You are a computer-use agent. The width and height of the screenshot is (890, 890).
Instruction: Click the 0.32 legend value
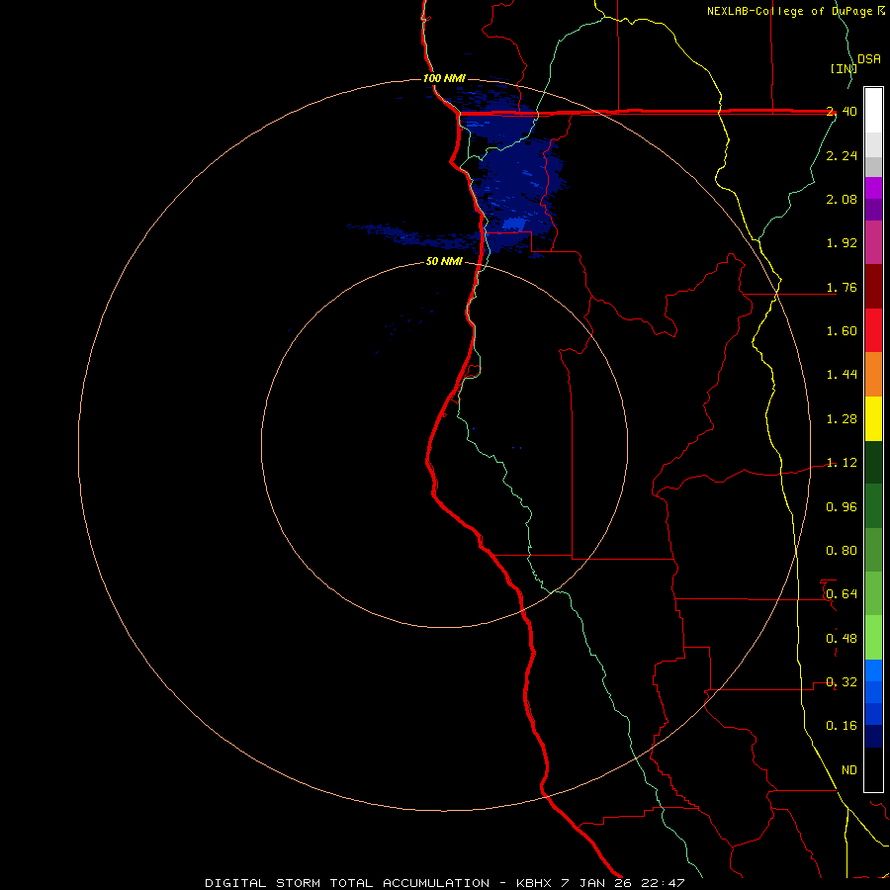842,682
